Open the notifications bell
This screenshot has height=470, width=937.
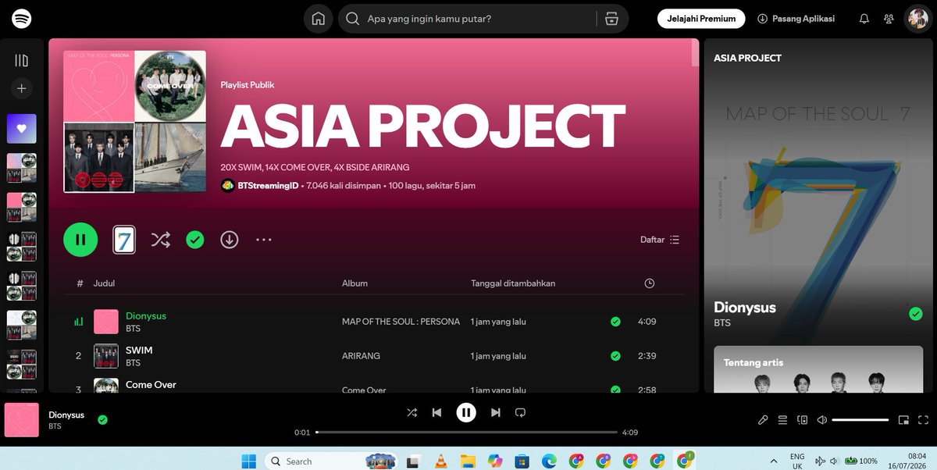point(864,19)
